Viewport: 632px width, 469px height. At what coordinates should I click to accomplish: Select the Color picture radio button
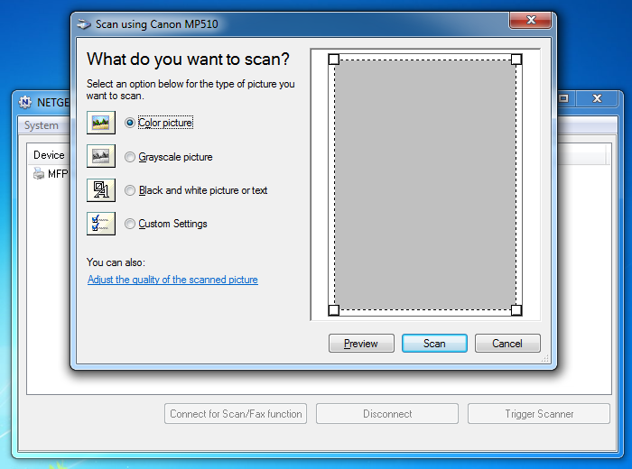point(129,123)
